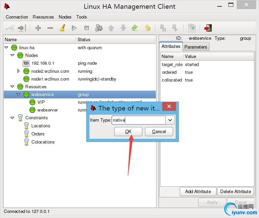The image size is (259, 218).
Task: Select the collocated attribute row
Action: (x=207, y=80)
